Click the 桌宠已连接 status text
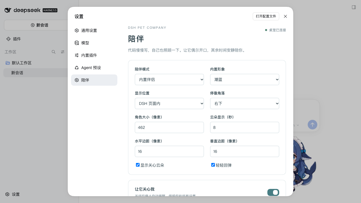Image resolution: width=361 pixels, height=203 pixels. point(278,30)
